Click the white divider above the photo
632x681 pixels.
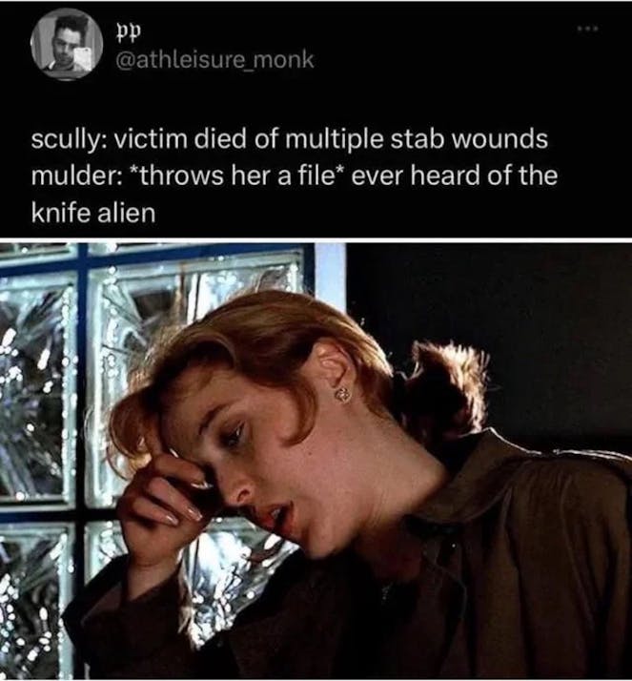[x=316, y=240]
